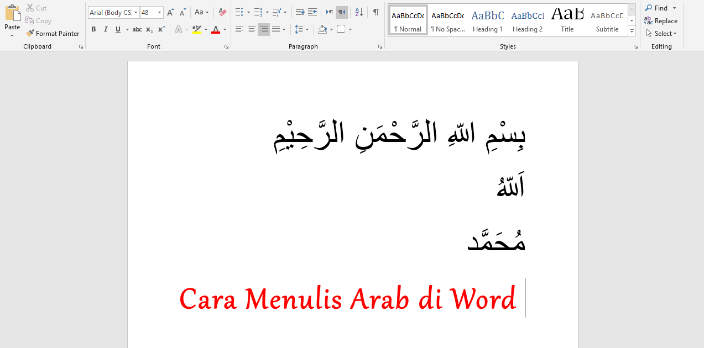The height and width of the screenshot is (348, 704).
Task: Apply subscript formatting
Action: (x=149, y=29)
